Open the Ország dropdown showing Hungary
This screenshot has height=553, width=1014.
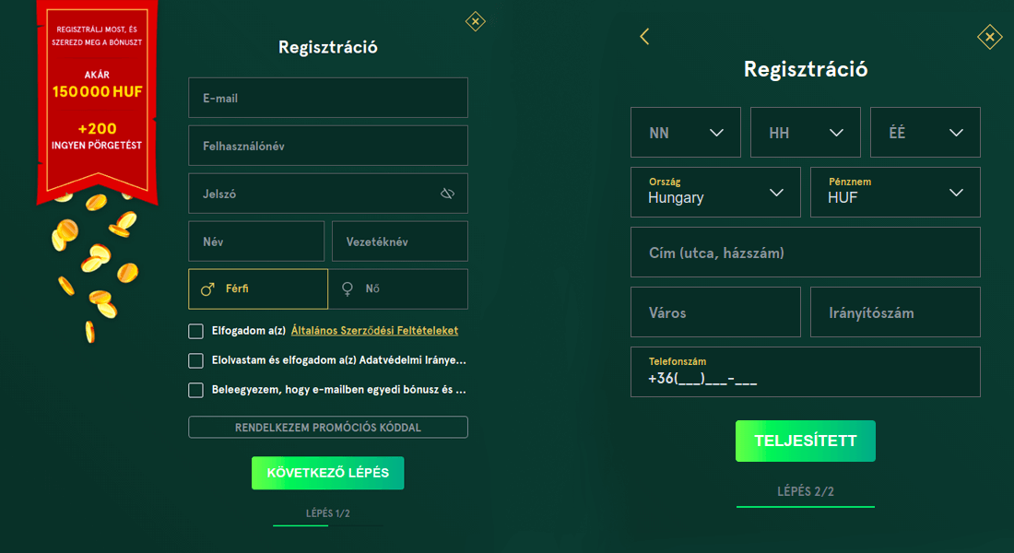pos(715,192)
